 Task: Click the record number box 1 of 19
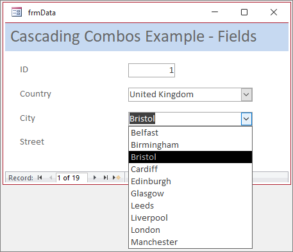[x=72, y=178]
